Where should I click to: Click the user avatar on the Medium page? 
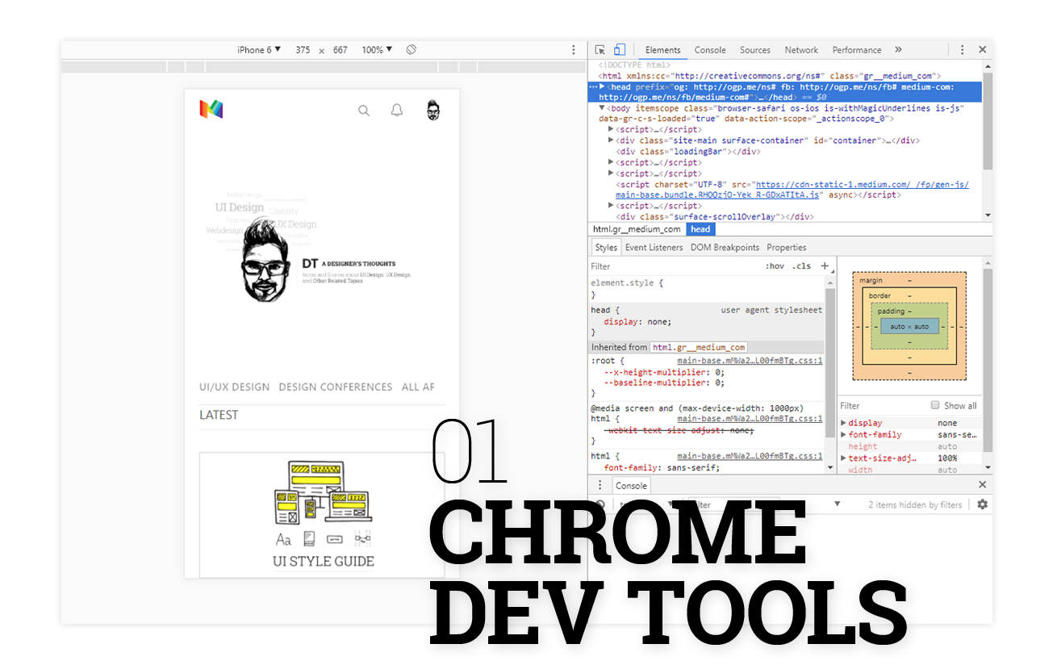pyautogui.click(x=433, y=111)
